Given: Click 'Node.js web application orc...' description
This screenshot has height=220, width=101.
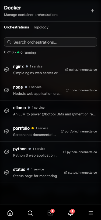Looking at the screenshot, I should 37,94.
